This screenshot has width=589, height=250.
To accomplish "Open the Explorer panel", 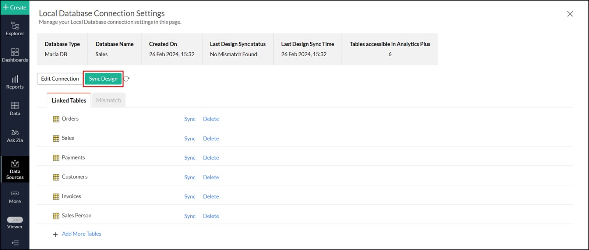I will point(15,28).
